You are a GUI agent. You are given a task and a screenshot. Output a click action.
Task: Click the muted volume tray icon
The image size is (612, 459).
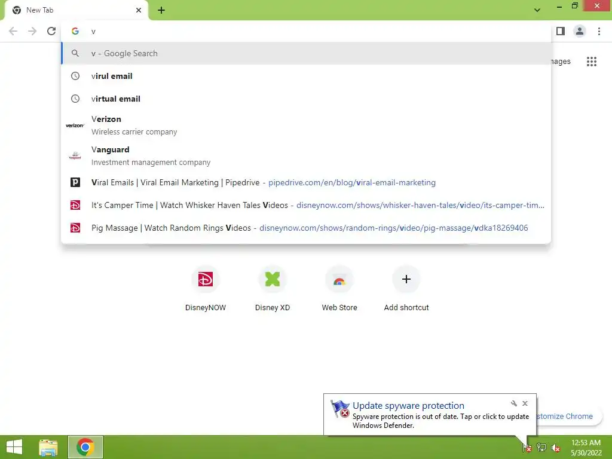pos(555,448)
